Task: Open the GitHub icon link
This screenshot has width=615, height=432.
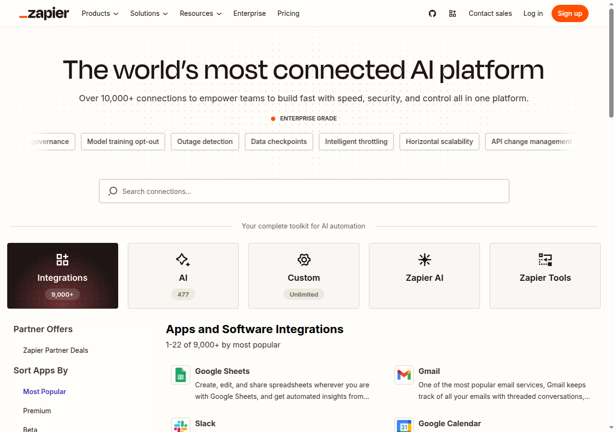Action: pos(432,13)
